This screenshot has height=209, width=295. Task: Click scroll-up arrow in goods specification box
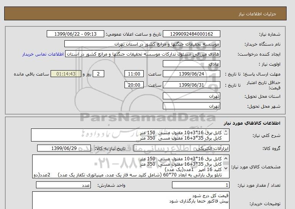226,158
